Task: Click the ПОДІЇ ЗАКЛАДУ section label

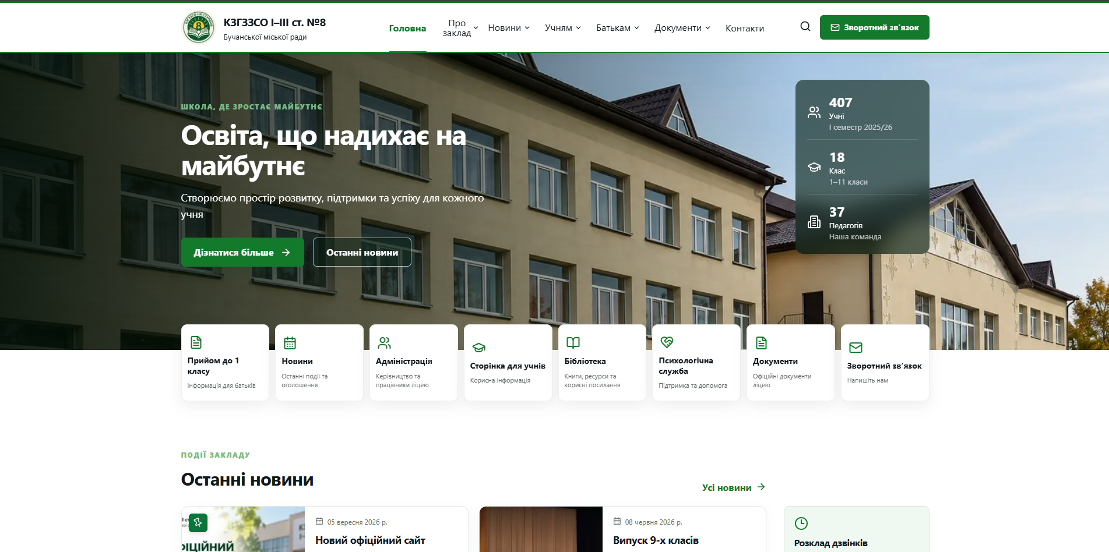Action: coord(215,455)
